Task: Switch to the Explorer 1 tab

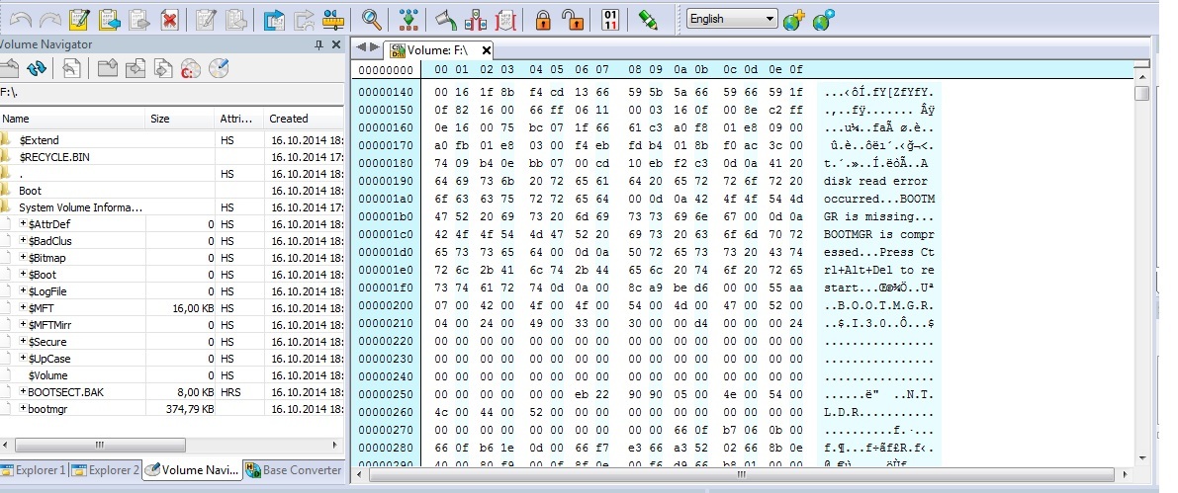Action: (34, 470)
